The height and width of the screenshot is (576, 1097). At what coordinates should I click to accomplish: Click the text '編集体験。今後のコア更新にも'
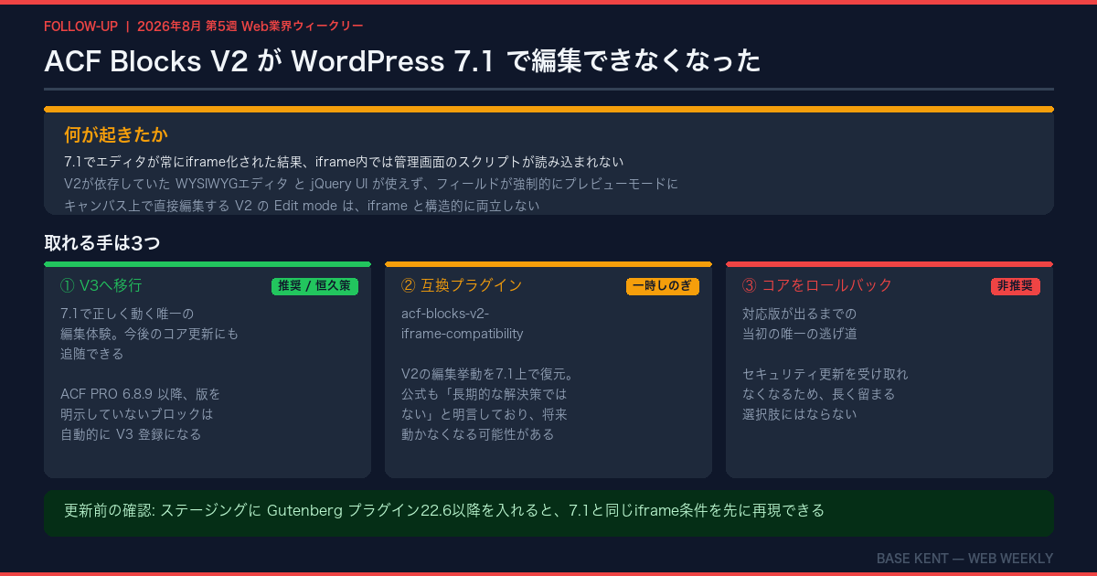(x=149, y=334)
